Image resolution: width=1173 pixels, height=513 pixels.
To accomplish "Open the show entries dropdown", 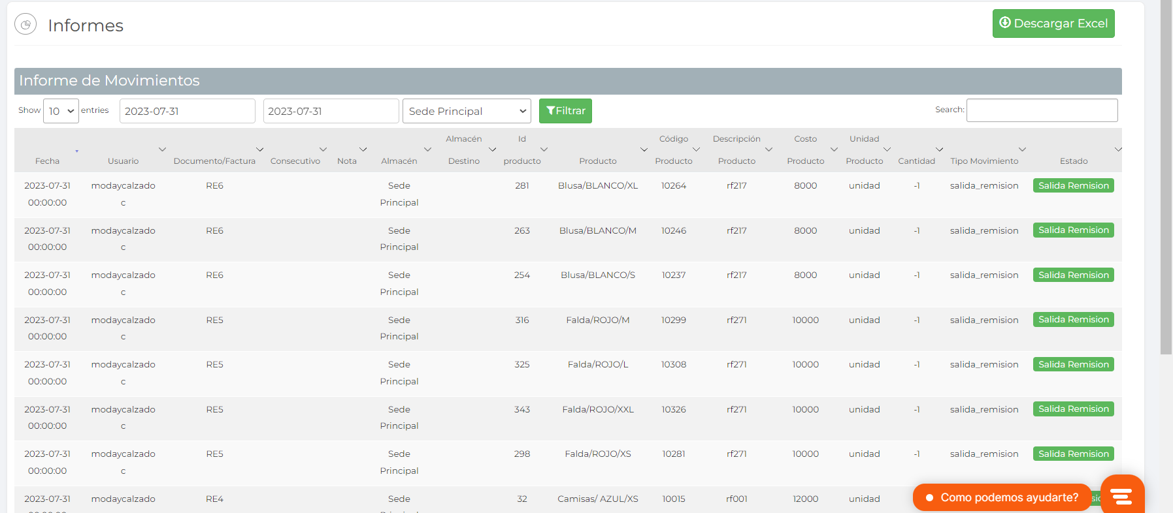I will 61,111.
